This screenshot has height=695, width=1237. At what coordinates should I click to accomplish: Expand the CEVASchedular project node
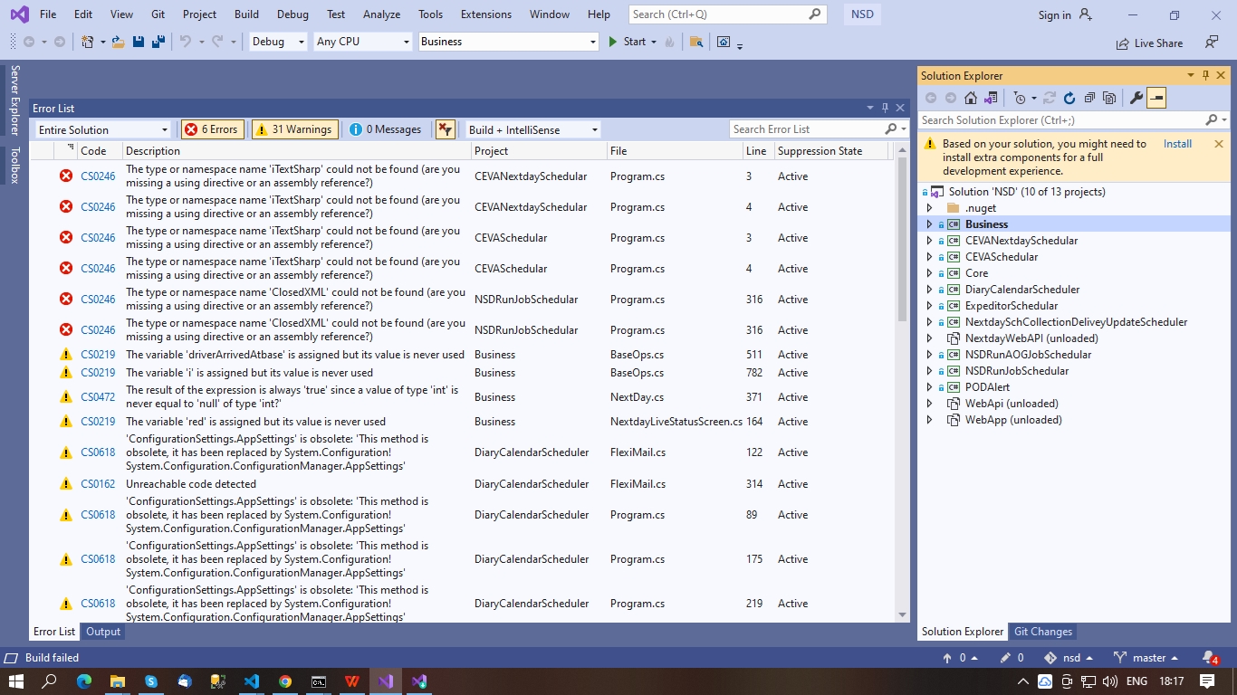(x=929, y=257)
